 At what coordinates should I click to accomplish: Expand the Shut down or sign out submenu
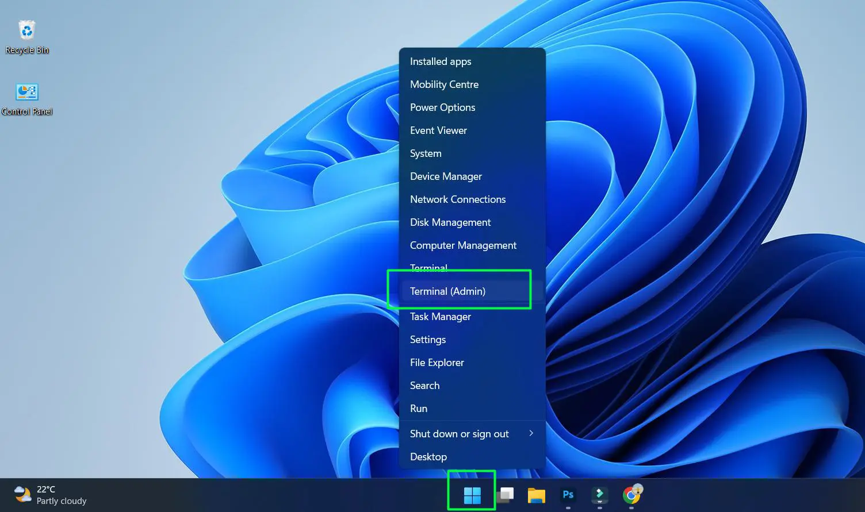point(459,434)
